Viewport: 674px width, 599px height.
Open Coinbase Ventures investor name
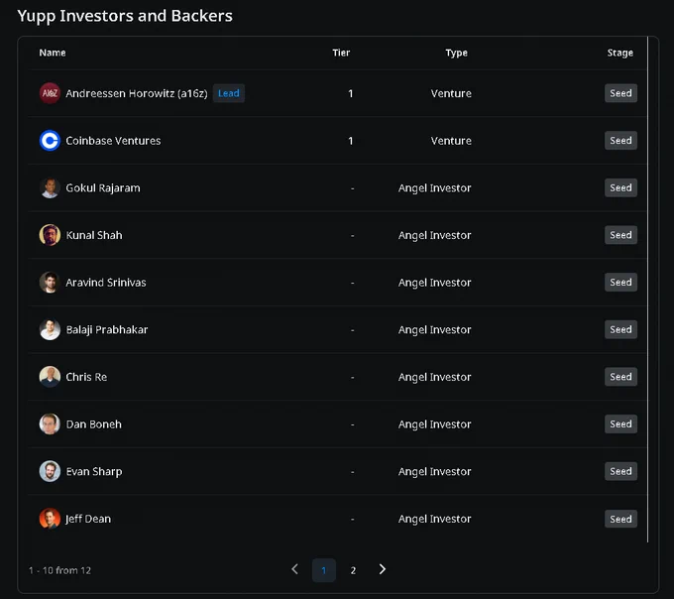coord(113,141)
